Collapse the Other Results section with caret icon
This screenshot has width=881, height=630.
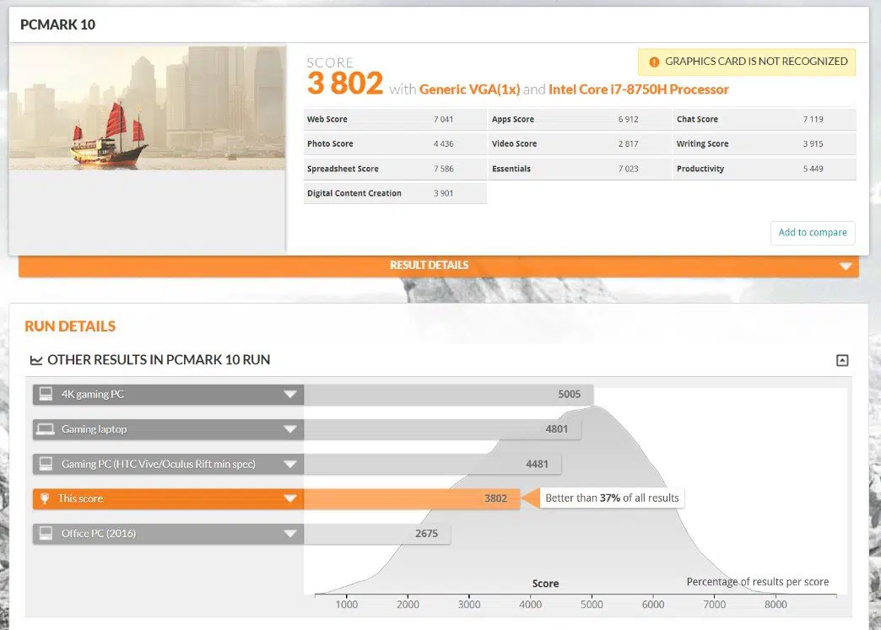tap(841, 360)
